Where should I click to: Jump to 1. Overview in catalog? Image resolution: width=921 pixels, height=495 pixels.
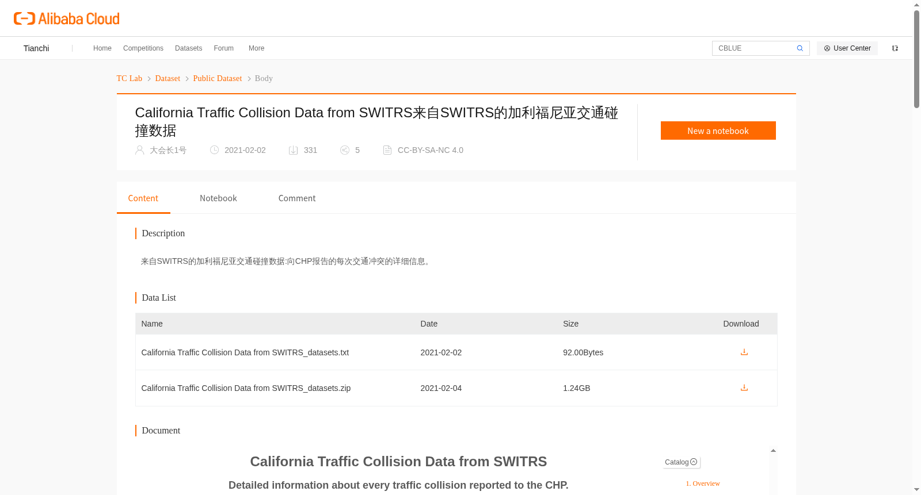click(x=703, y=484)
